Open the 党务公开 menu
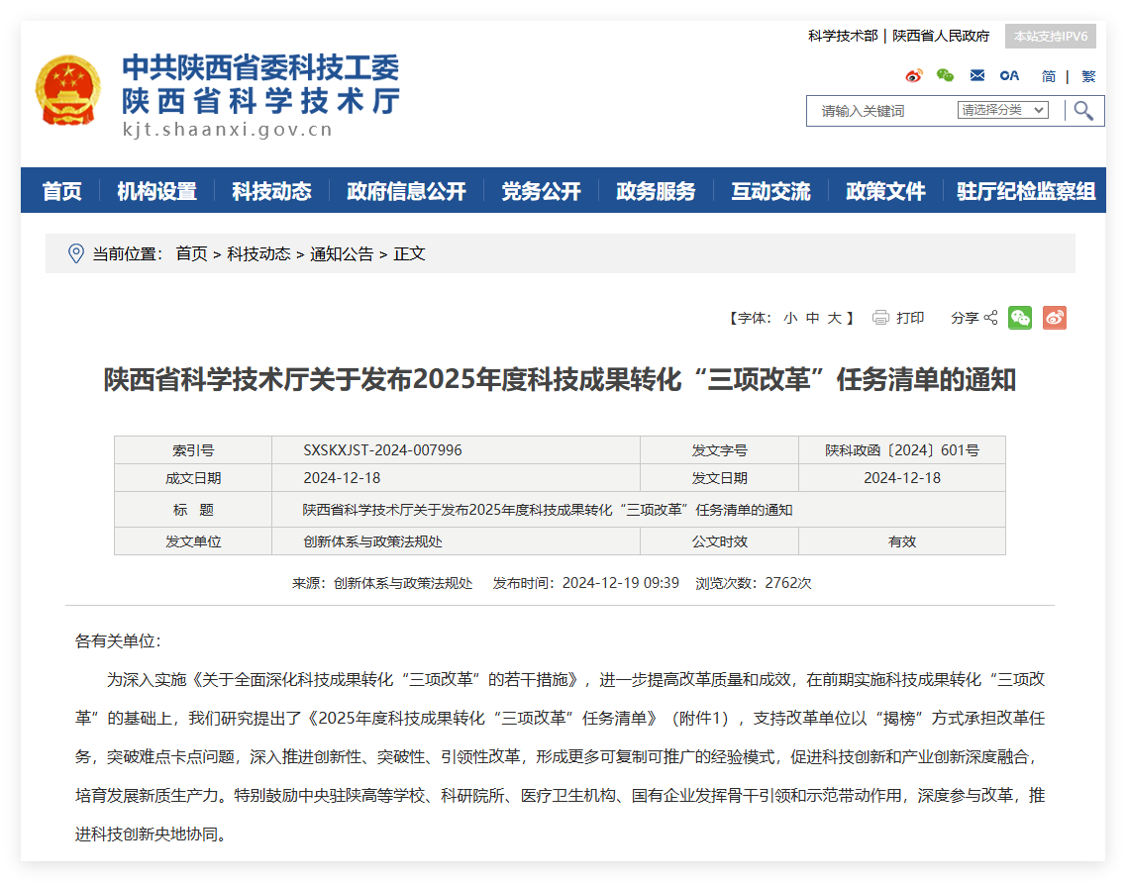This screenshot has width=1127, height=882. (x=541, y=191)
